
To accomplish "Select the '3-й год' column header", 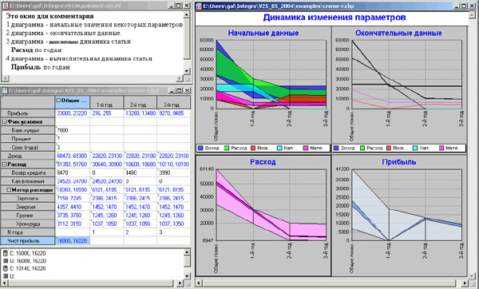I will click(x=173, y=102).
